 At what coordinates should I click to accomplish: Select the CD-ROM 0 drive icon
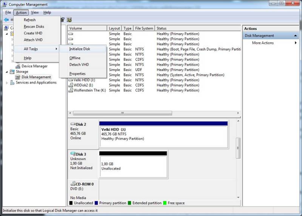click(x=73, y=184)
